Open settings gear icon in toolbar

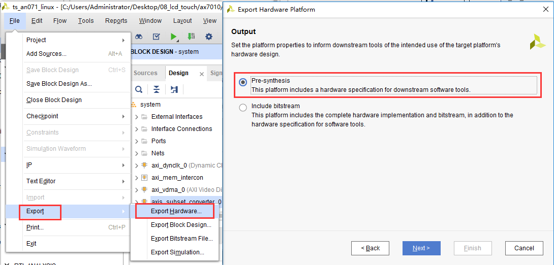(209, 37)
